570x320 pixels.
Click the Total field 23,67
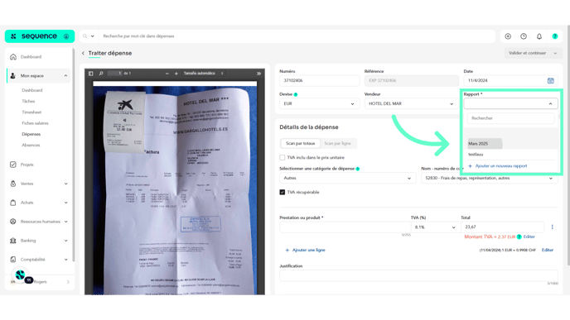(502, 227)
